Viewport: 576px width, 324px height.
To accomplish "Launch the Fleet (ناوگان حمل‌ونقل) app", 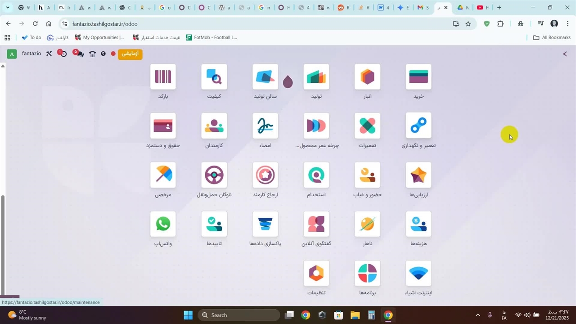I will tap(214, 175).
